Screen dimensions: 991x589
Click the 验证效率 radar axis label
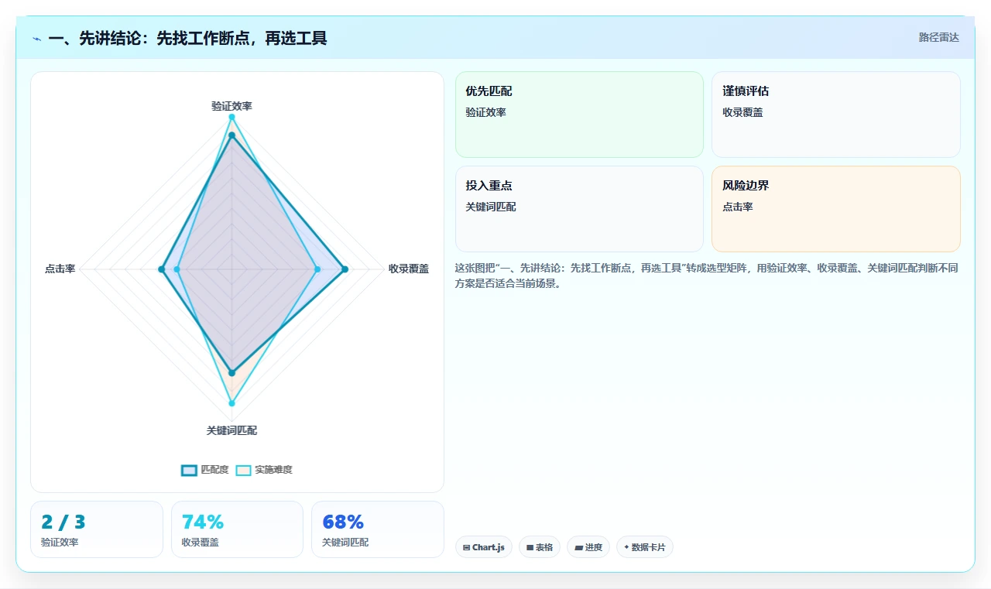point(231,106)
